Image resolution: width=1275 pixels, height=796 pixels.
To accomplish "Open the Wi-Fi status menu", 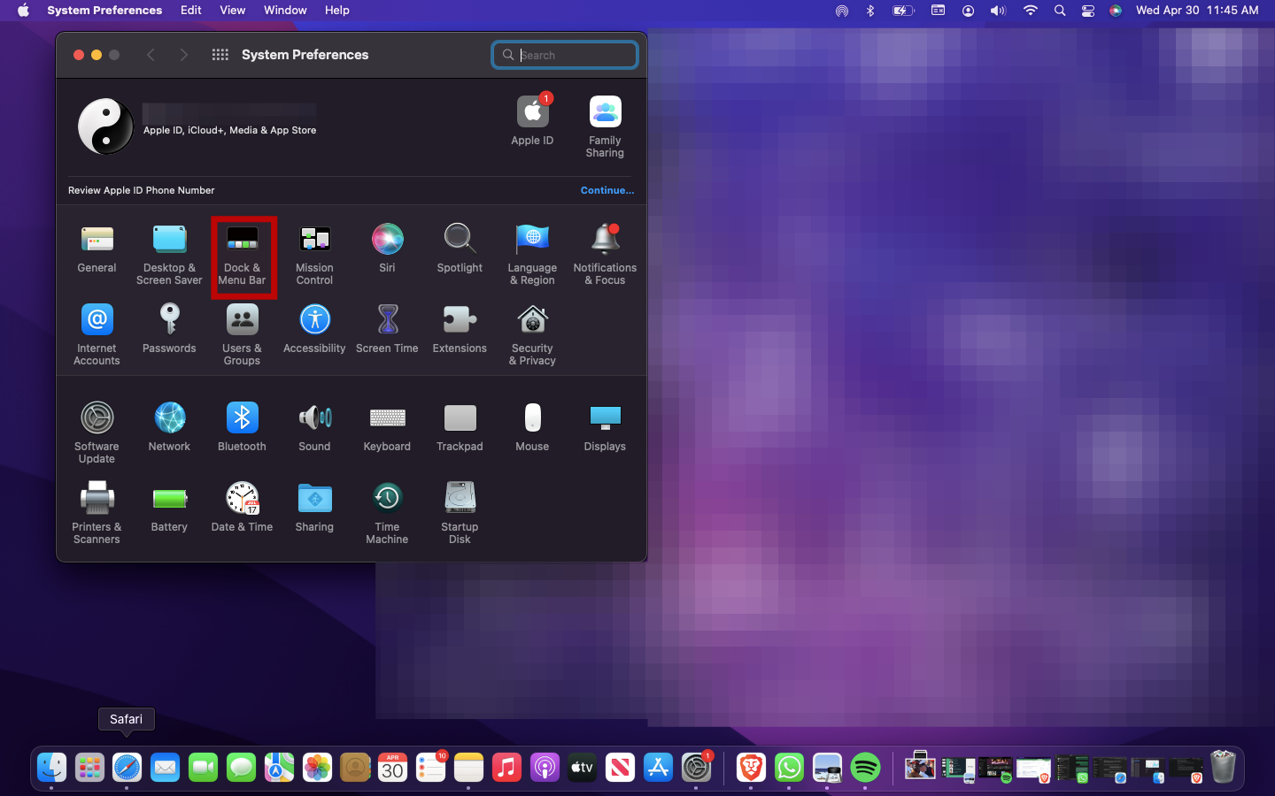I will [1030, 11].
